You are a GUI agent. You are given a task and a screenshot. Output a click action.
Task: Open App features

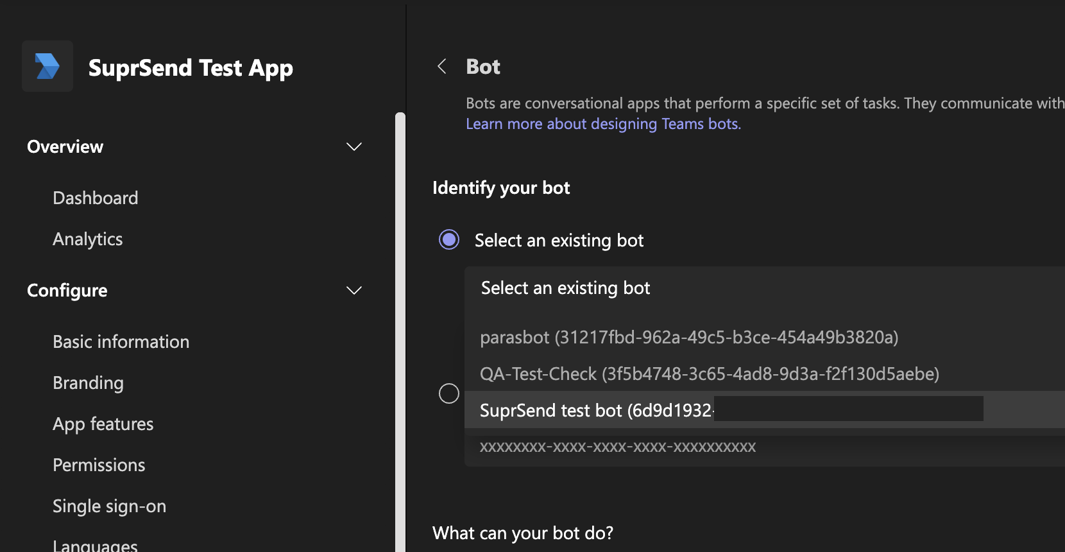(x=103, y=424)
